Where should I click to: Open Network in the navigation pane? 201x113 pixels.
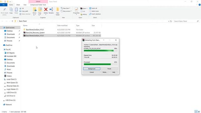[8, 105]
